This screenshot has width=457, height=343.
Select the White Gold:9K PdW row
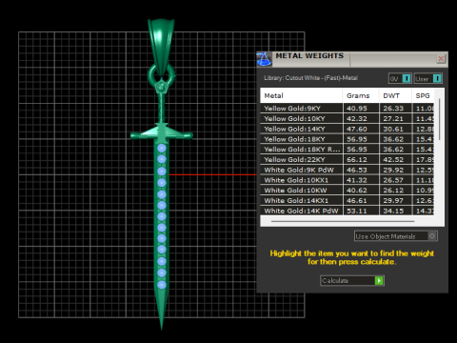click(x=348, y=170)
